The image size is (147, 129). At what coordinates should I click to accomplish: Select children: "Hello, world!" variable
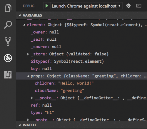pyautogui.click(x=81, y=83)
